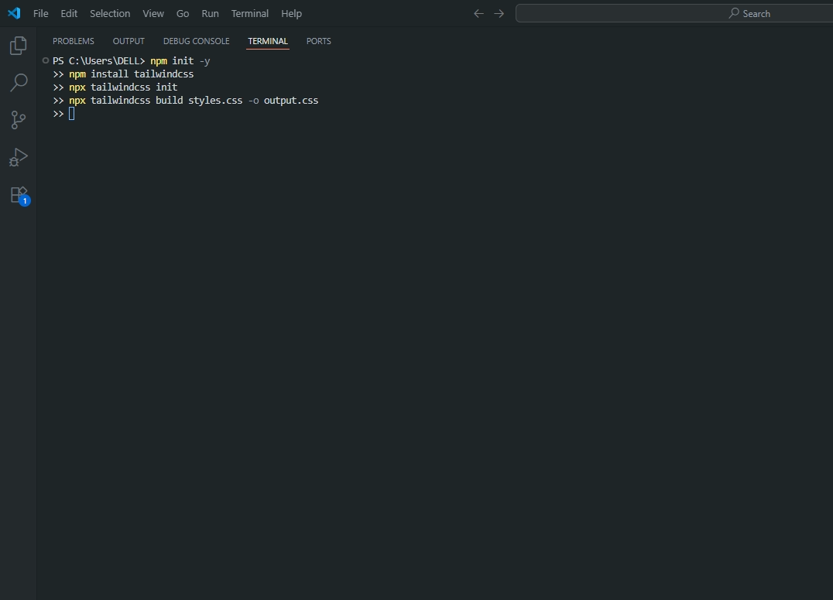Click the 'npm install tailwindcss' line
Screen dimensions: 833x600
(131, 74)
